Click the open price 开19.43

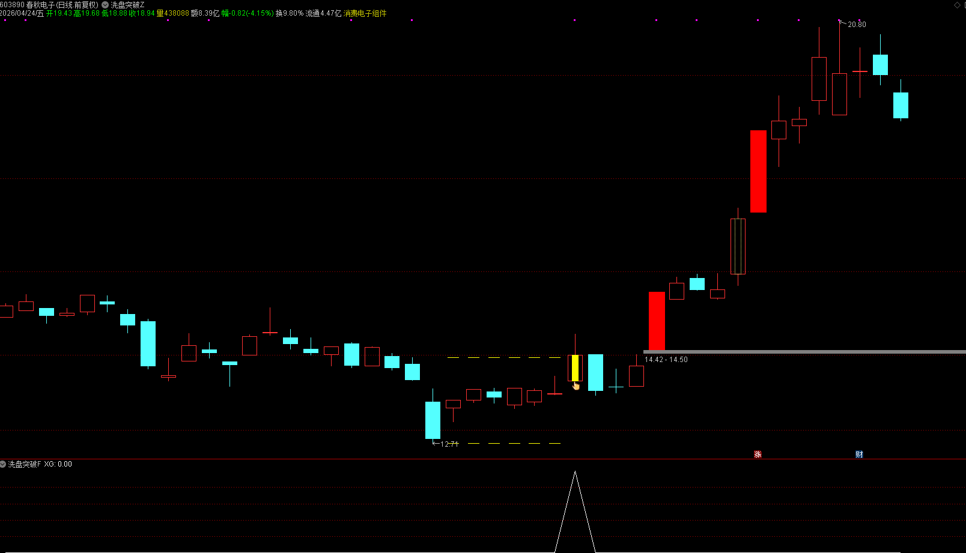click(59, 13)
